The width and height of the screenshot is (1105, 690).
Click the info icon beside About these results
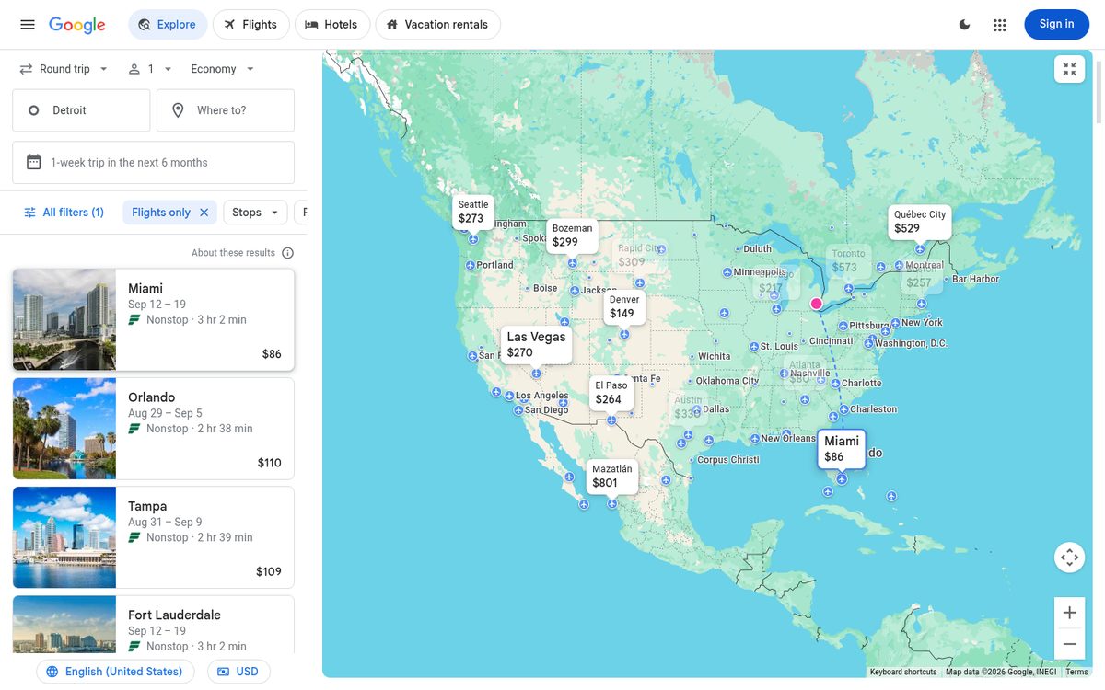point(287,253)
